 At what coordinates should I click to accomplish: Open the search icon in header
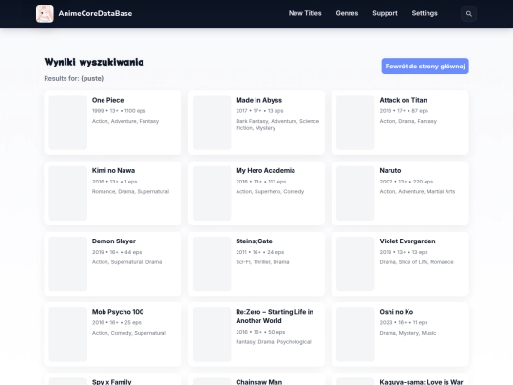tap(469, 13)
